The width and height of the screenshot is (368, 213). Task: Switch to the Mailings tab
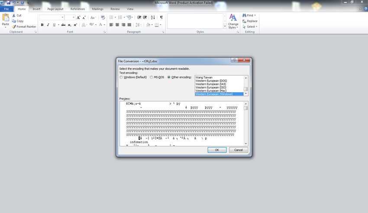coord(98,9)
